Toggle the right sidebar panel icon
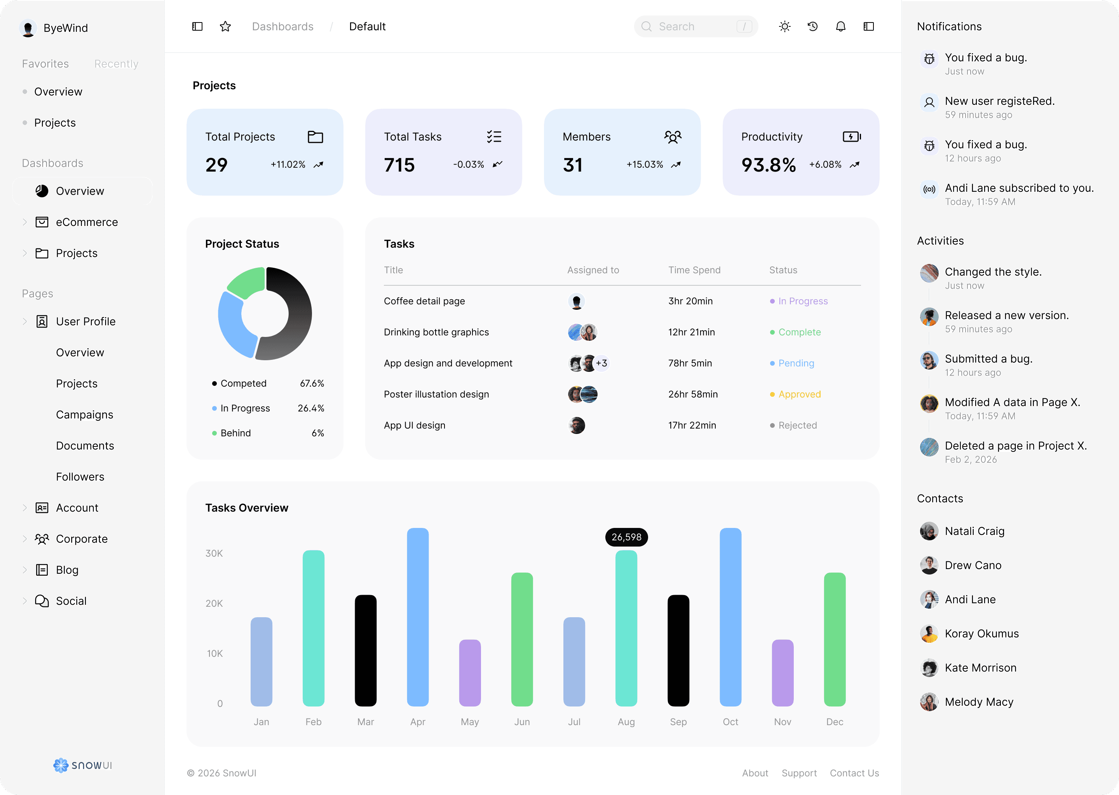The image size is (1119, 795). click(x=869, y=26)
